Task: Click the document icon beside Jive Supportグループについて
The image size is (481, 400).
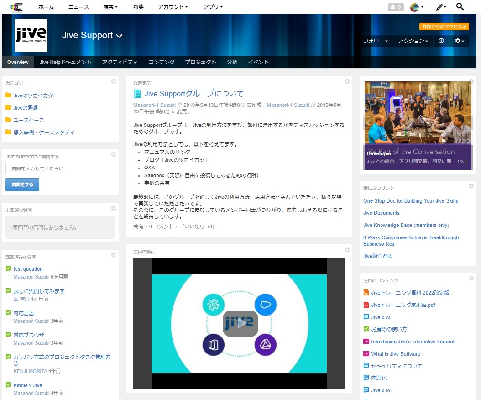Action: [x=138, y=94]
